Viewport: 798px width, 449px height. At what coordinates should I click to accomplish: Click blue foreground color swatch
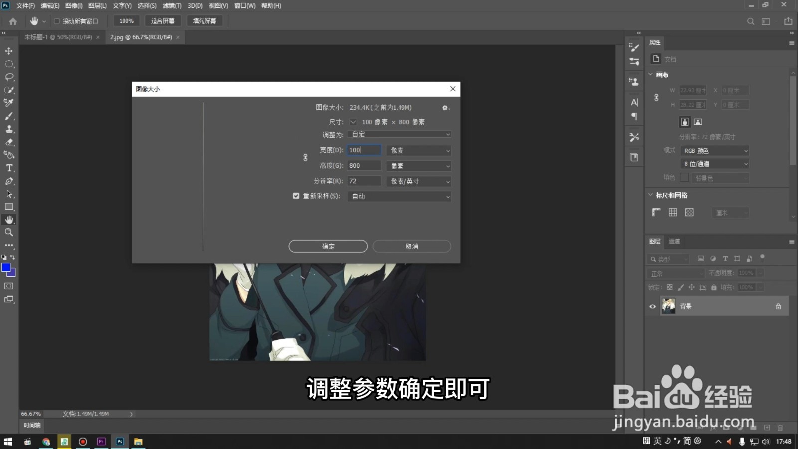[x=6, y=268]
